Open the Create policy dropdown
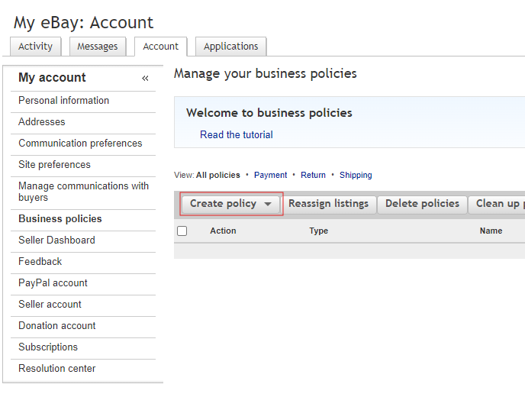This screenshot has width=525, height=397. tap(230, 204)
